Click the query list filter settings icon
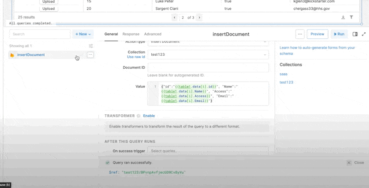 91,46
